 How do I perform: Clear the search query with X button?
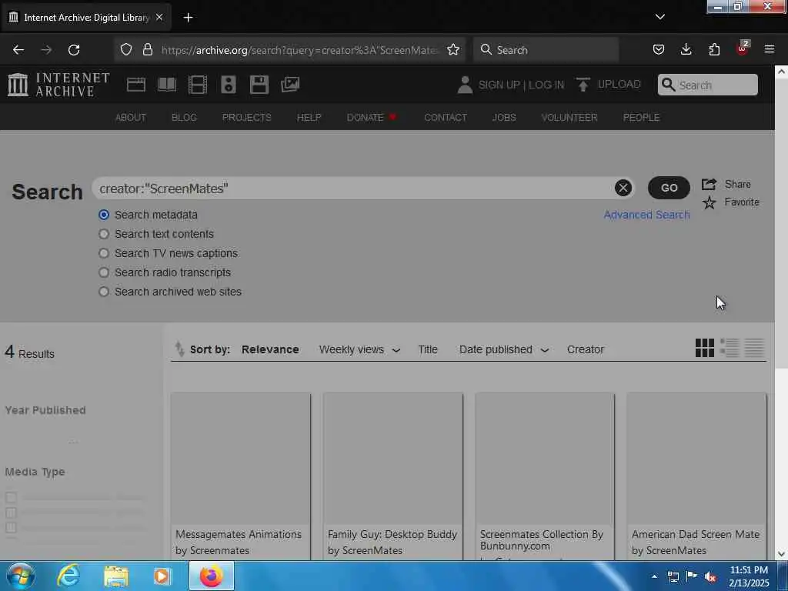[x=623, y=188]
